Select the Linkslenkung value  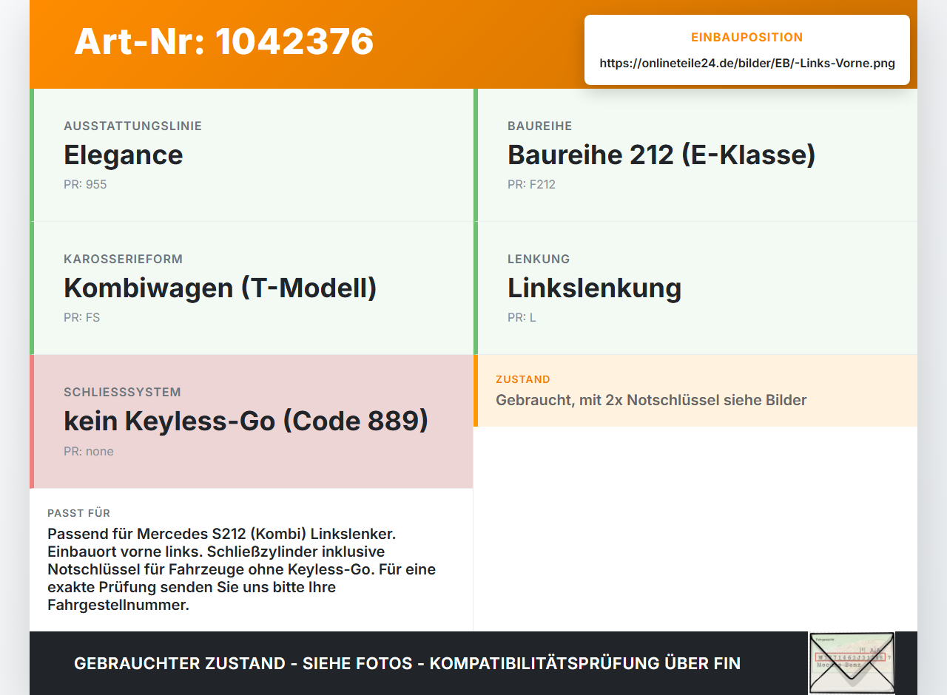pyautogui.click(x=594, y=288)
